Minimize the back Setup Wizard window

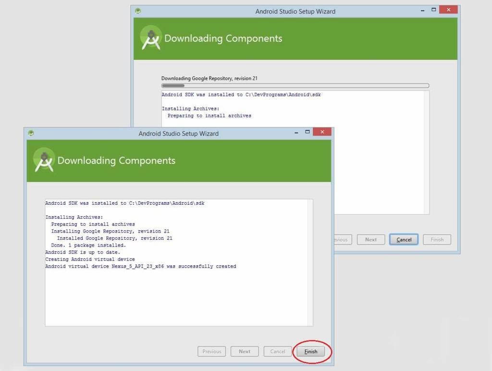(x=423, y=11)
